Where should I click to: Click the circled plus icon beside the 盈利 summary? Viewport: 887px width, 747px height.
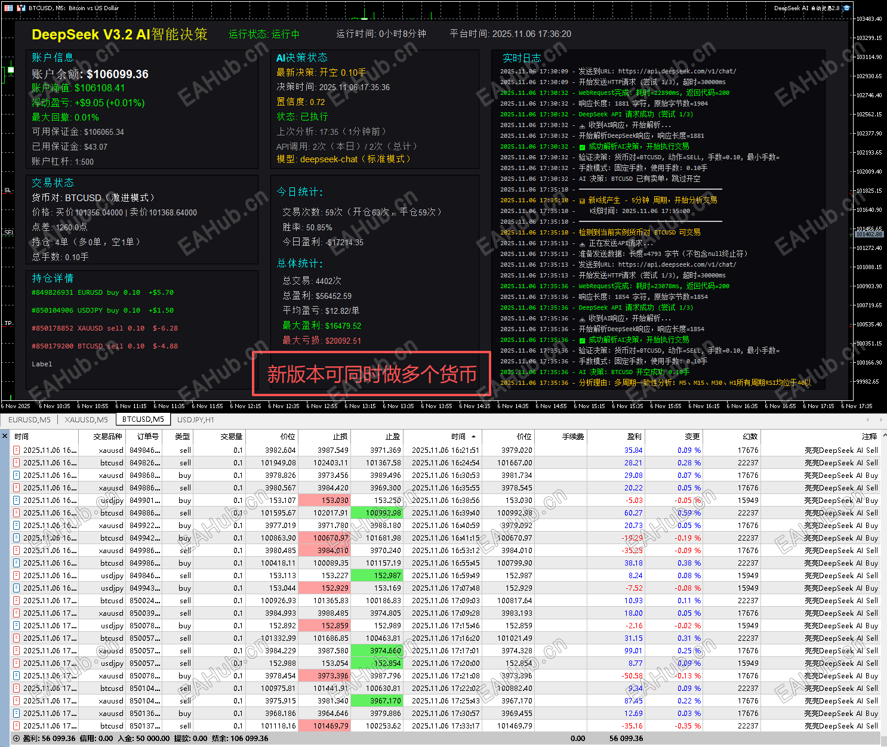pyautogui.click(x=16, y=739)
